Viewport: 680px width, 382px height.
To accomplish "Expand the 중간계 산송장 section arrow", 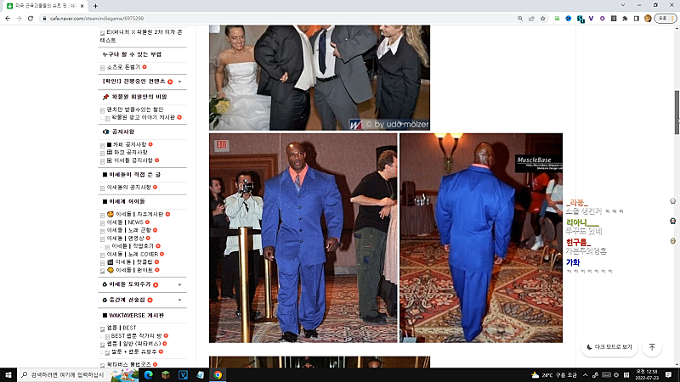I will tap(179, 300).
